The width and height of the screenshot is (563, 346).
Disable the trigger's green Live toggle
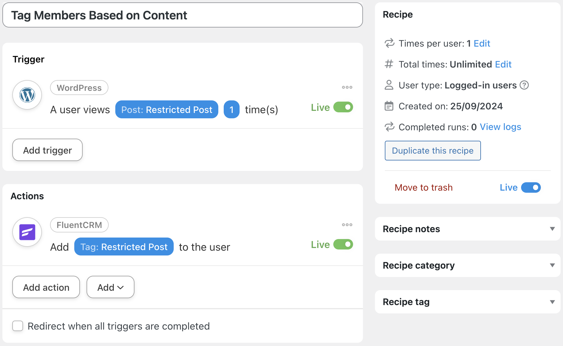click(x=343, y=107)
